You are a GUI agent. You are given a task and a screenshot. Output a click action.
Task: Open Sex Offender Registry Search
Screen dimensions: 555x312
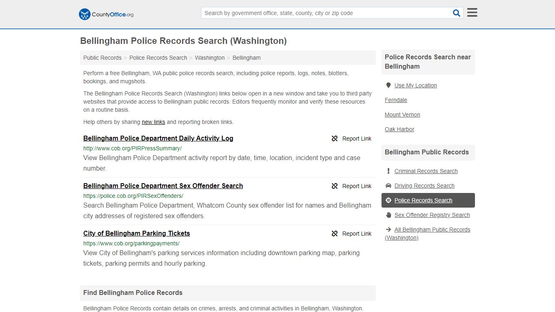click(x=432, y=215)
